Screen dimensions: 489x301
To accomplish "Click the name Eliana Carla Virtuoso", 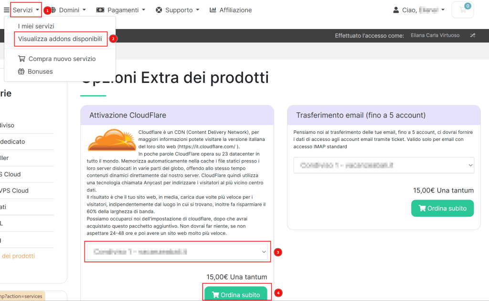I will click(x=435, y=35).
